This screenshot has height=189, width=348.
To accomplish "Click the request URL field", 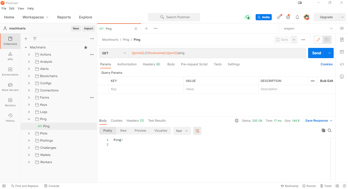I will [217, 53].
